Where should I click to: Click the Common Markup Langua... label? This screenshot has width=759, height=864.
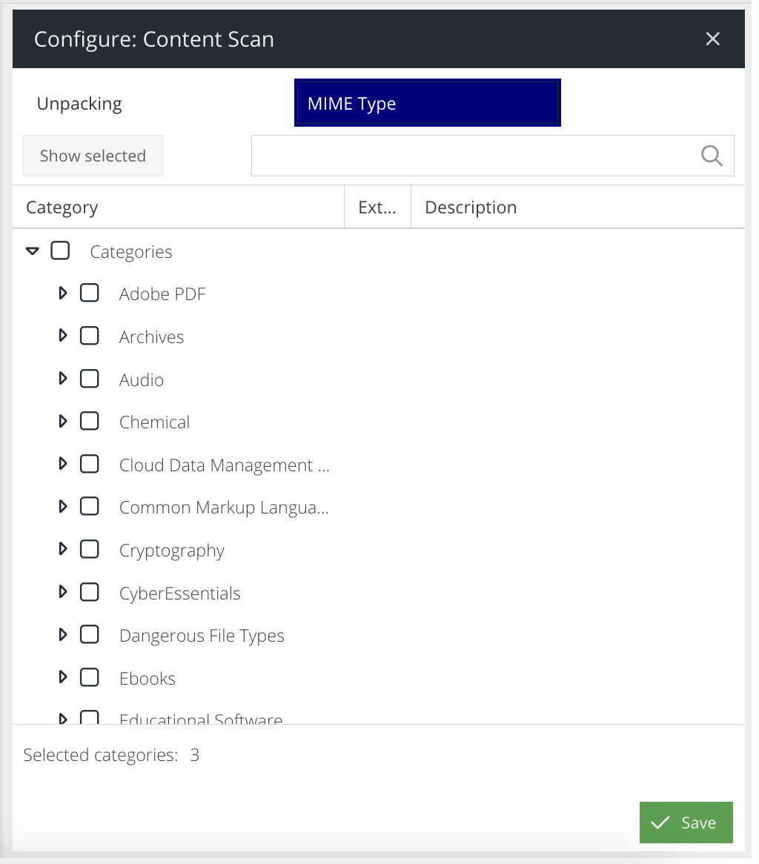point(224,508)
